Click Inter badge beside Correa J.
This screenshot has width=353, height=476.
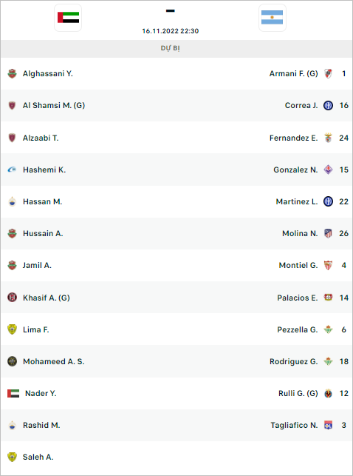(x=328, y=105)
